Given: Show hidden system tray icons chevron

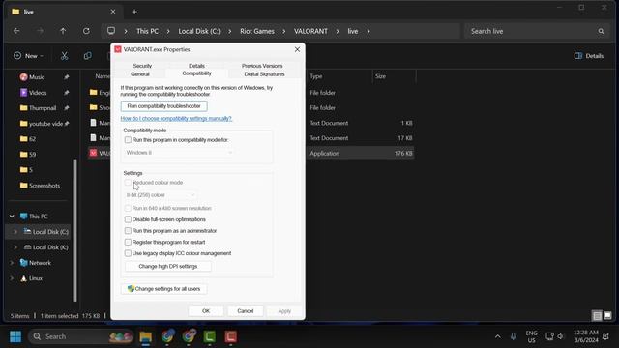Looking at the screenshot, I should [x=497, y=336].
